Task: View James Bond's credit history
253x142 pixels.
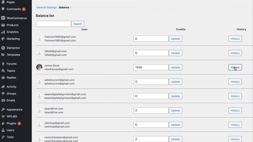Action: point(235,67)
